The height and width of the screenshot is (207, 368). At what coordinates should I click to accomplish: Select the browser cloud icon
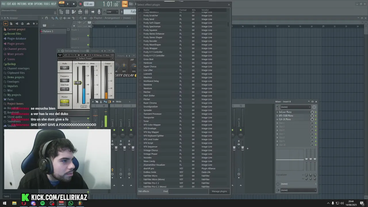[28, 24]
